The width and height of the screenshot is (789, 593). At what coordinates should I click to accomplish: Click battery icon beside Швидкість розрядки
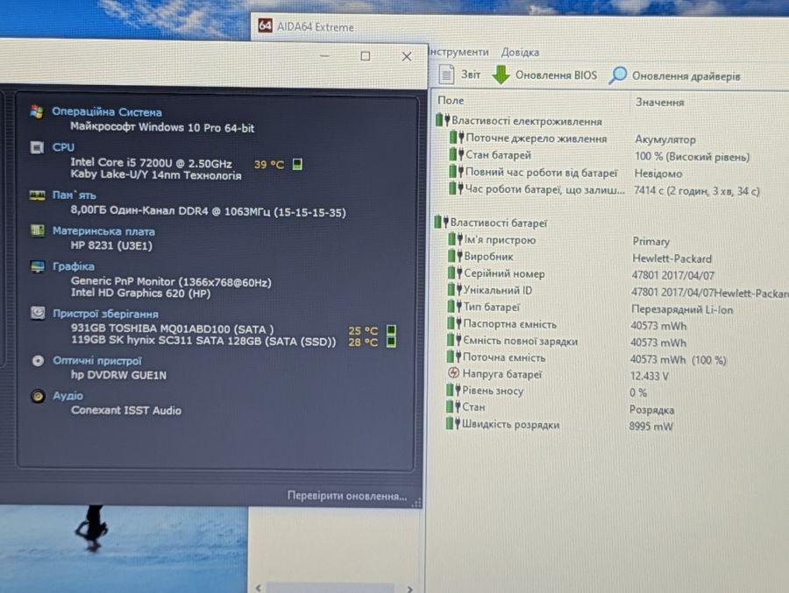pyautogui.click(x=453, y=423)
